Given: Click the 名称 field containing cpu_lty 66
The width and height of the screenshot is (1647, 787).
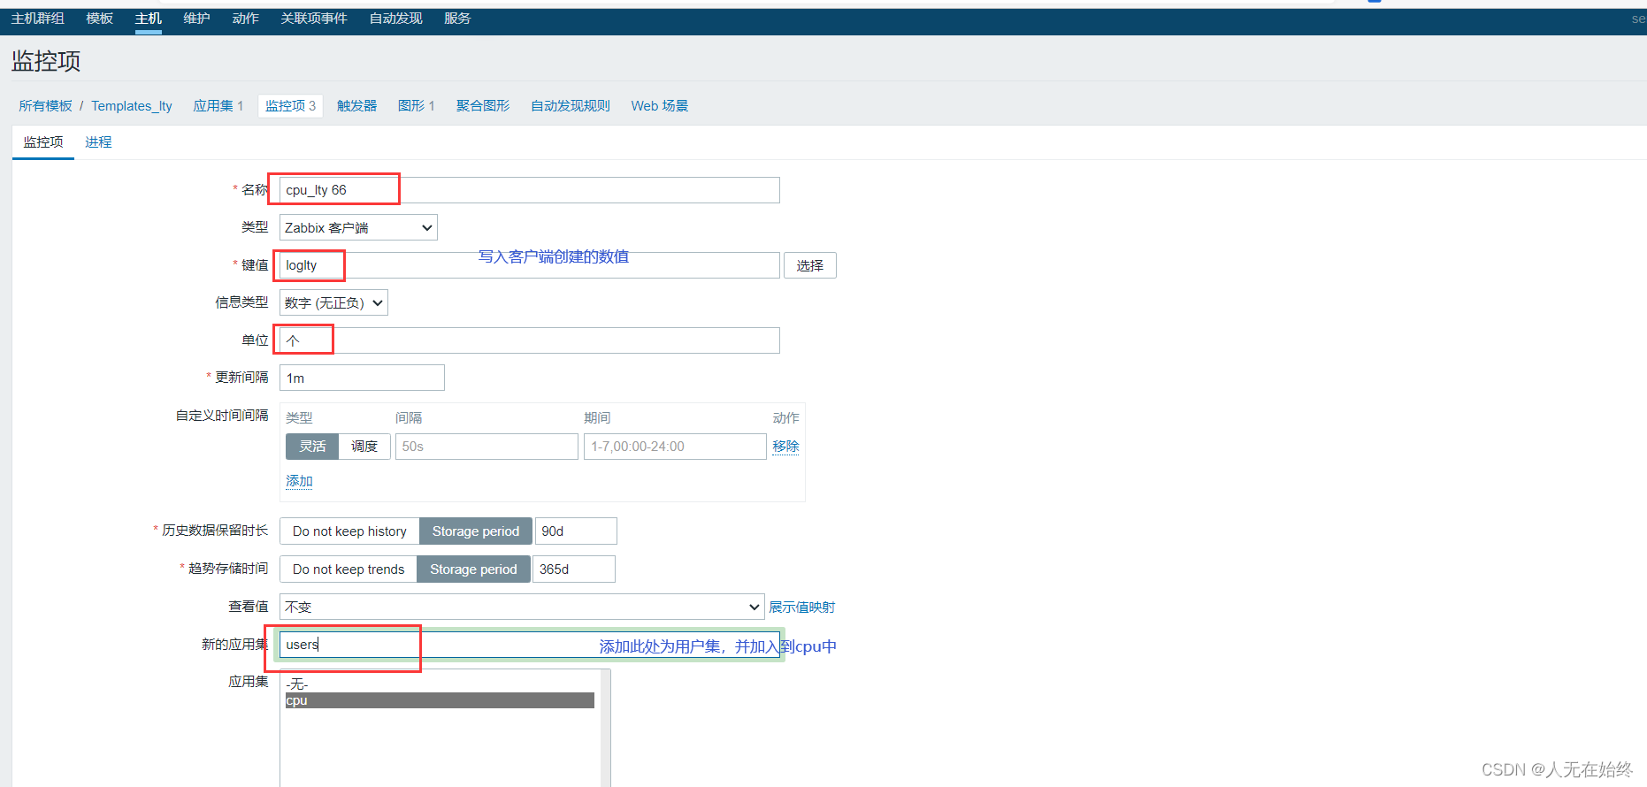Looking at the screenshot, I should pyautogui.click(x=530, y=190).
